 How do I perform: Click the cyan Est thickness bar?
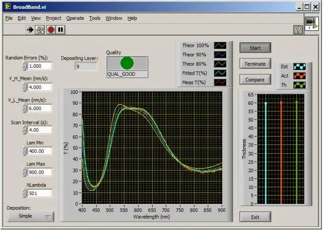point(266,153)
